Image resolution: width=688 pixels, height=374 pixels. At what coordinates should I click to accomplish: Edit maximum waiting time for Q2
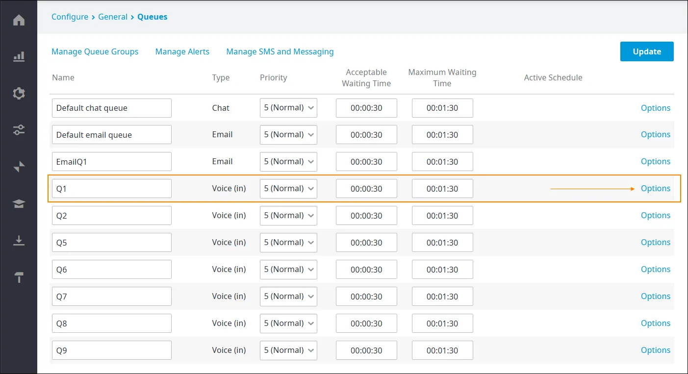[x=442, y=216]
